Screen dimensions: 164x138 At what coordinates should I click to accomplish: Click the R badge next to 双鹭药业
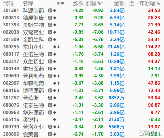click(50, 32)
